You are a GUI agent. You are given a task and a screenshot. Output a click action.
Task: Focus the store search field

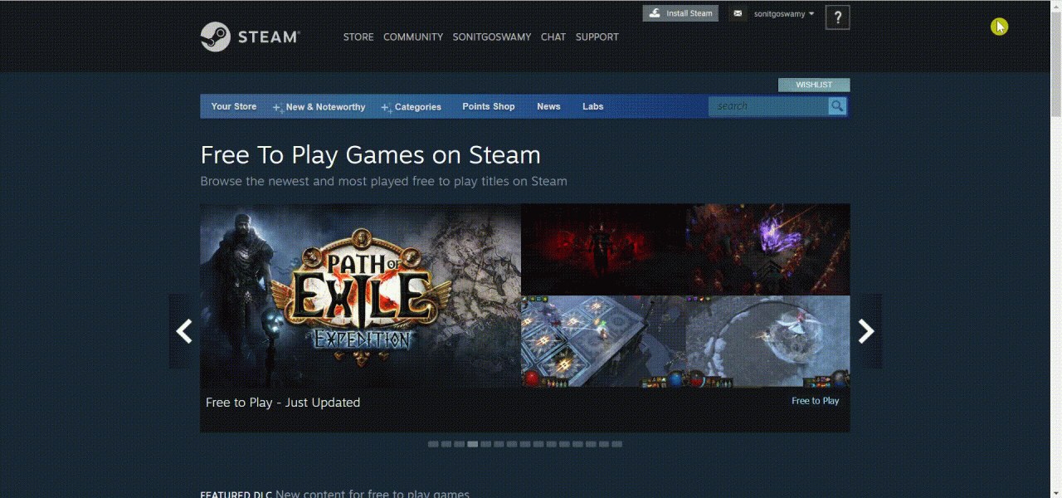coord(768,105)
